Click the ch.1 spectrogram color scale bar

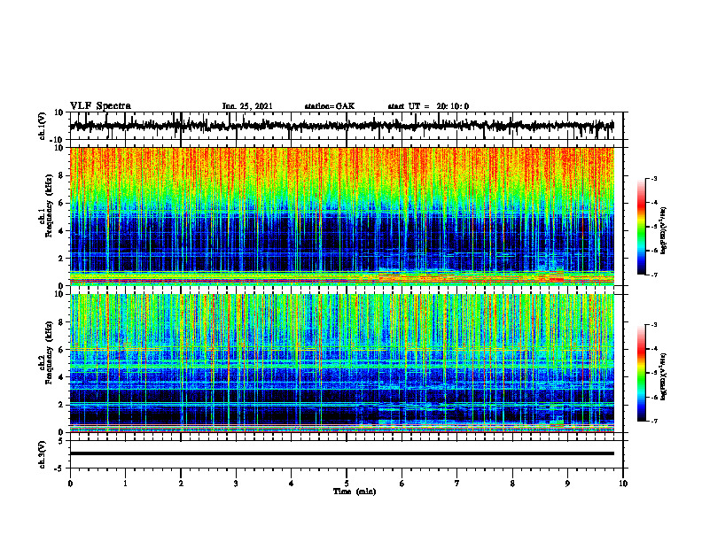tap(641, 227)
